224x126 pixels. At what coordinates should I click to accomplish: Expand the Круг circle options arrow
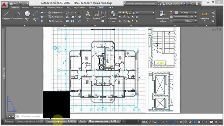click(x=27, y=21)
